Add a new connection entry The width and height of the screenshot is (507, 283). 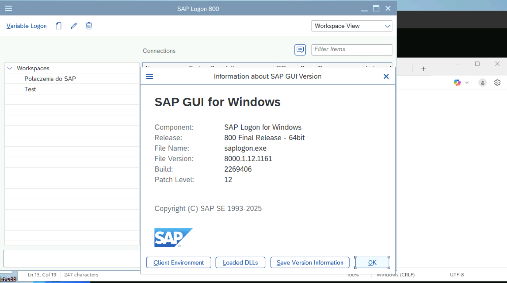point(58,26)
